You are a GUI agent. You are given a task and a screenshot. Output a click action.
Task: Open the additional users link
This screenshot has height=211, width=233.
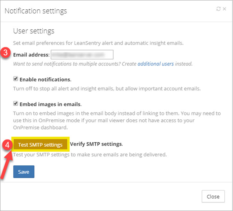[x=156, y=64]
